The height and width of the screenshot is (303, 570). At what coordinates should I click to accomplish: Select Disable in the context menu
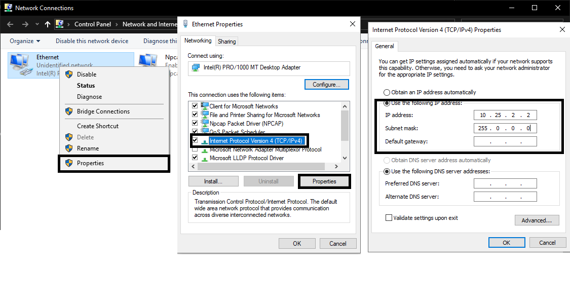(87, 74)
